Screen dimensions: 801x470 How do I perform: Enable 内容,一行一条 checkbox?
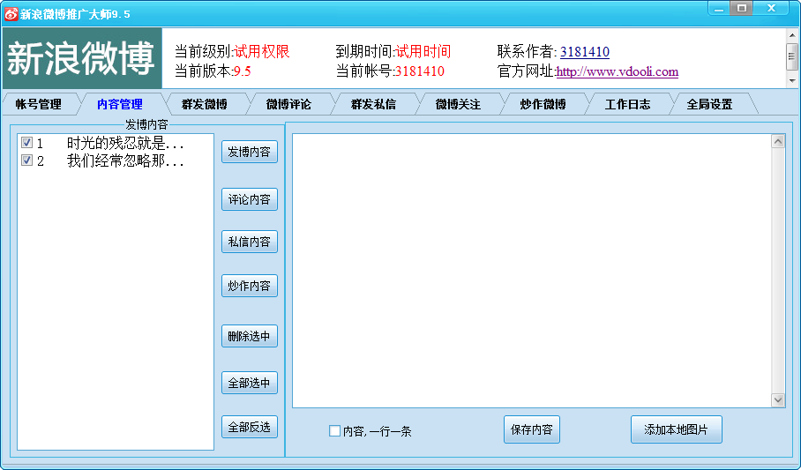coord(334,430)
